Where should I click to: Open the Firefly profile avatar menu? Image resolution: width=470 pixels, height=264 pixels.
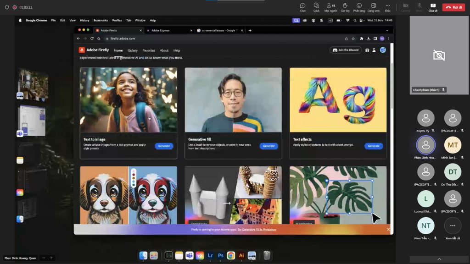(383, 50)
